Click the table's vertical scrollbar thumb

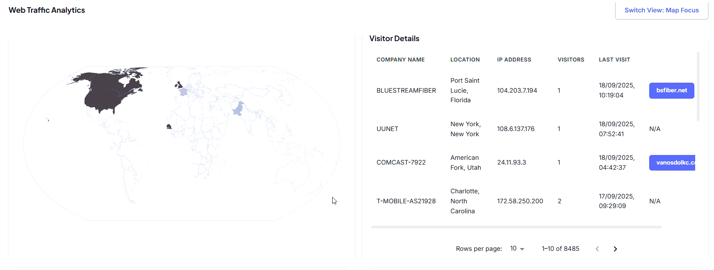pos(698,86)
